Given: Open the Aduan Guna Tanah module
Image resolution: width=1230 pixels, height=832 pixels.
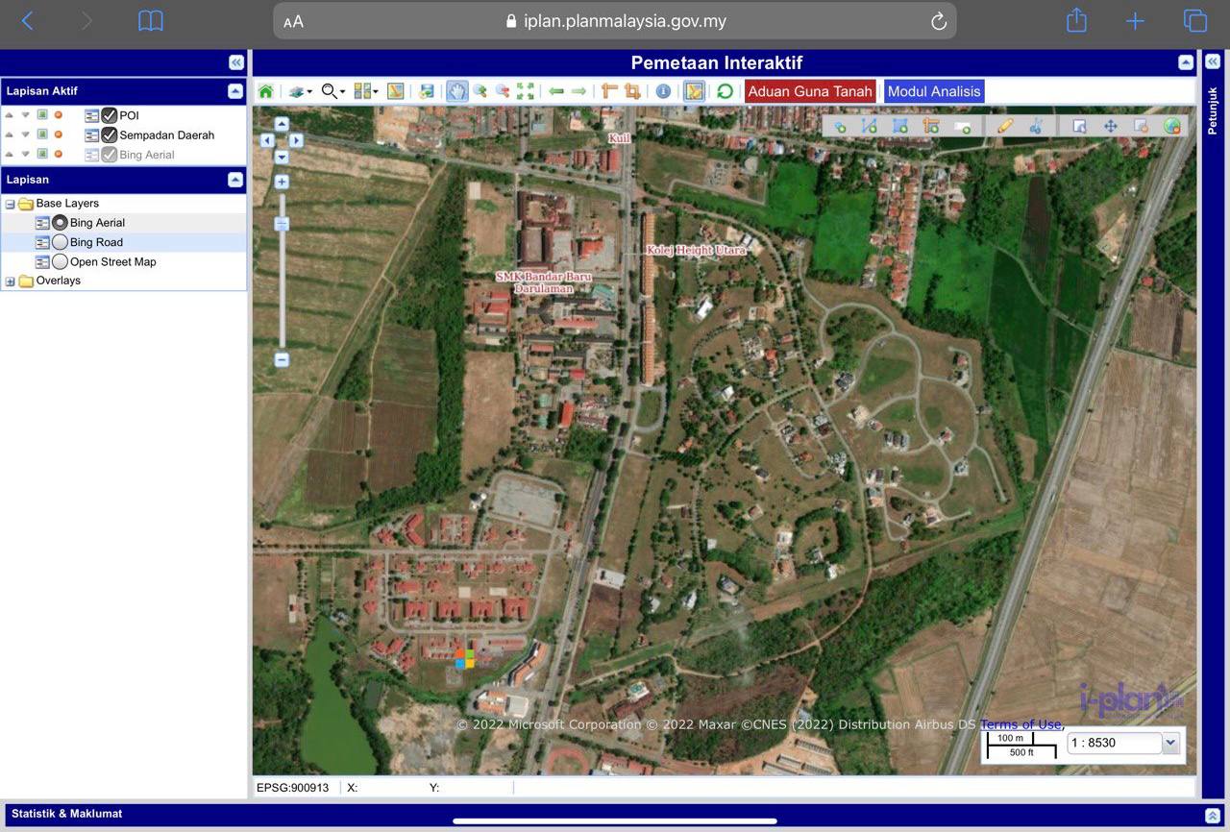Looking at the screenshot, I should (x=810, y=91).
